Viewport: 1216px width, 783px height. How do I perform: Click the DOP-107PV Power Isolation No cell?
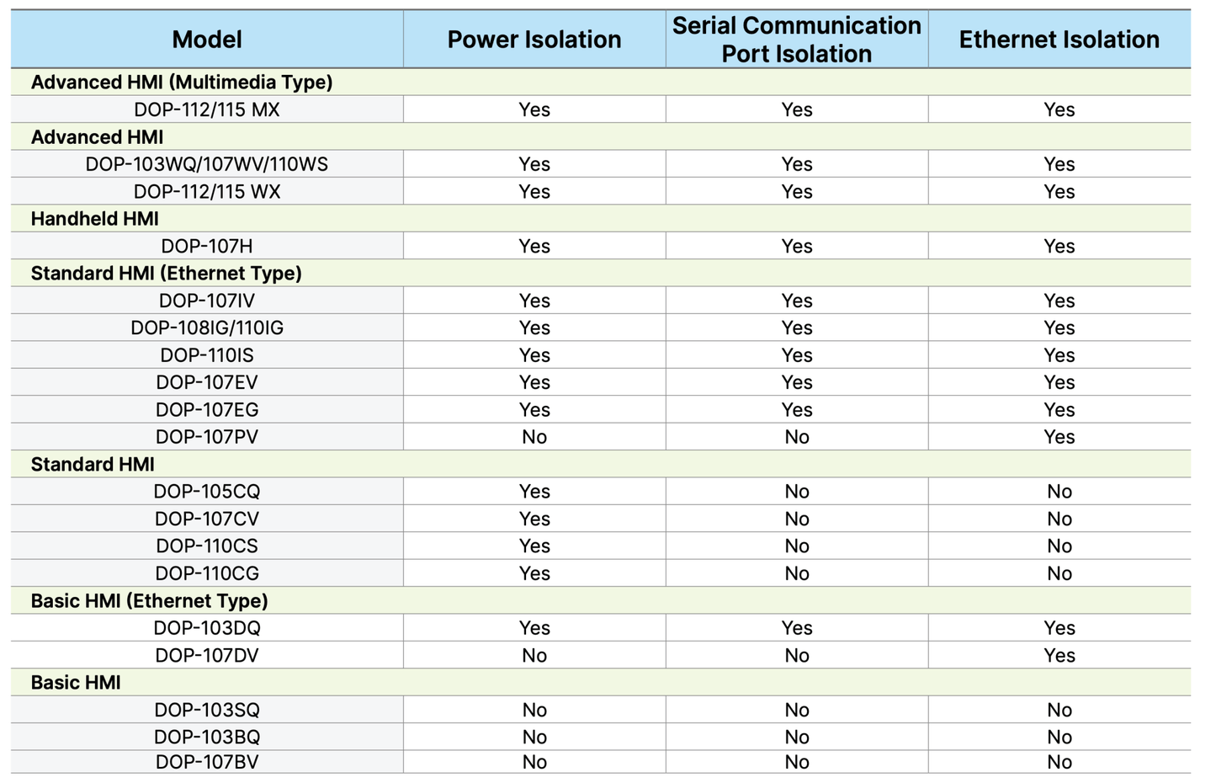tap(534, 437)
